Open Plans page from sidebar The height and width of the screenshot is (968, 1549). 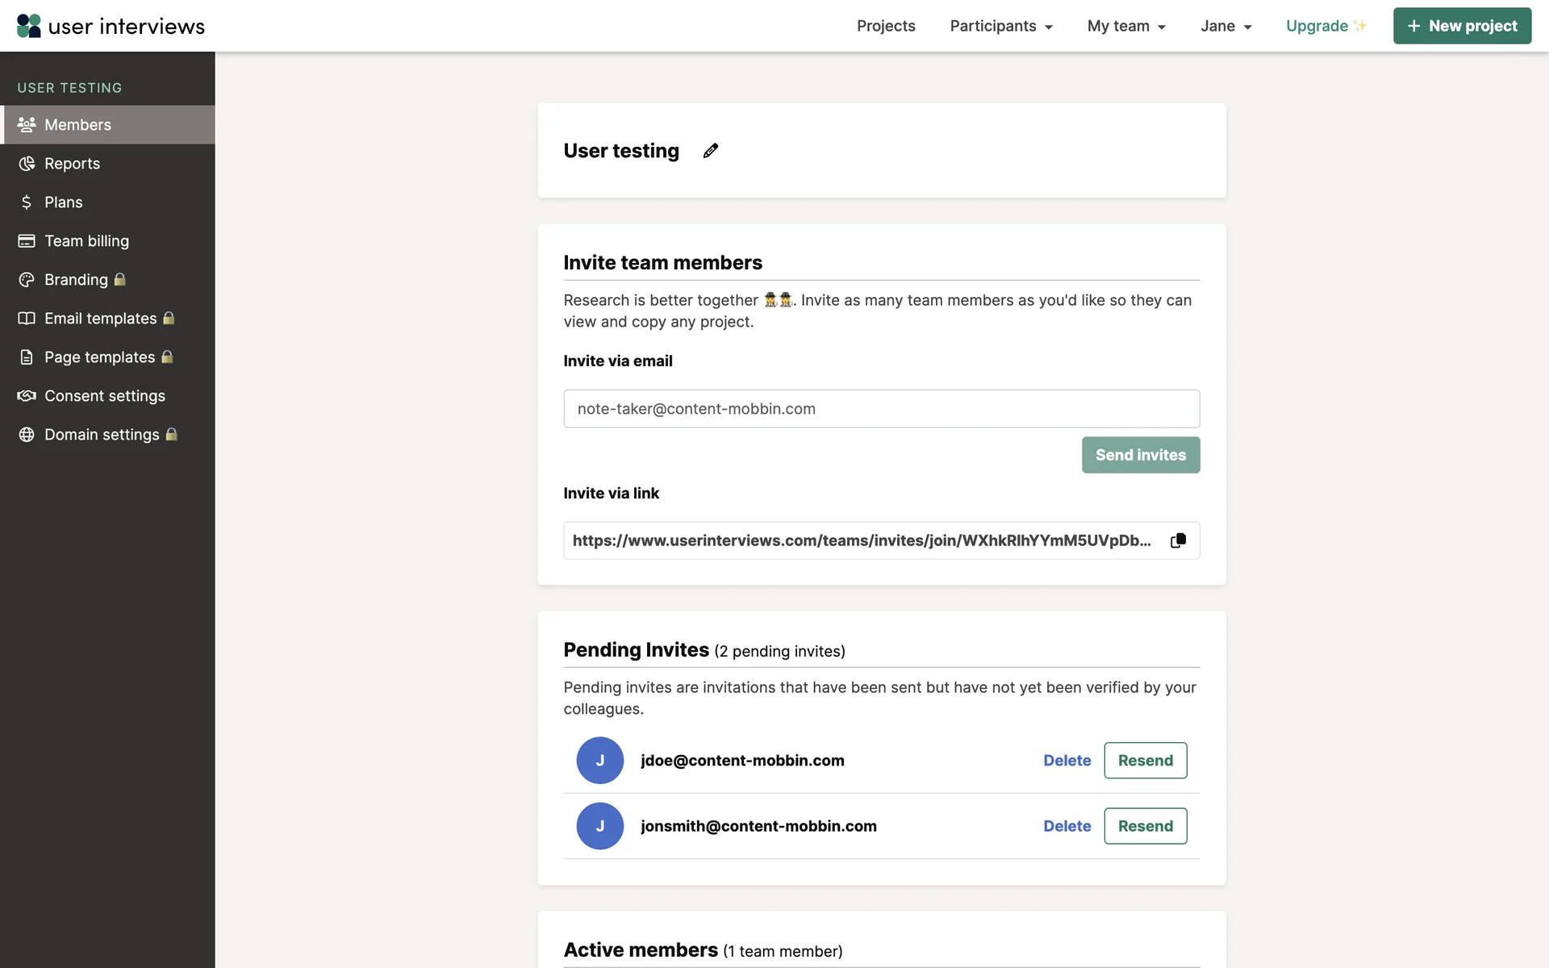pos(63,202)
